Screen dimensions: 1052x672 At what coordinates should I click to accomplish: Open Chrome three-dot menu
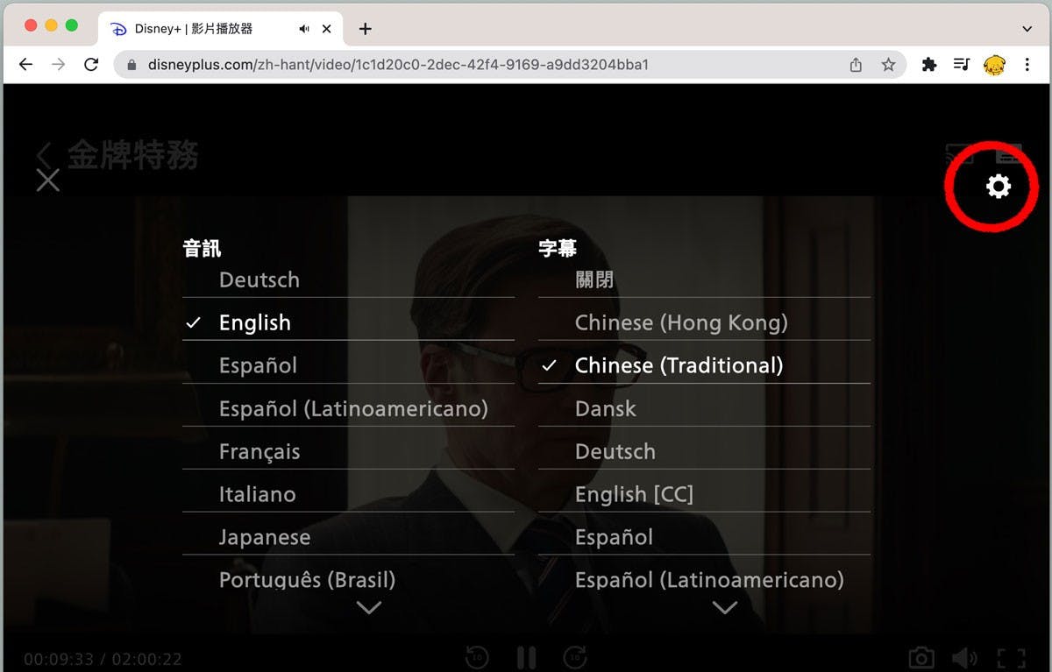[x=1027, y=65]
